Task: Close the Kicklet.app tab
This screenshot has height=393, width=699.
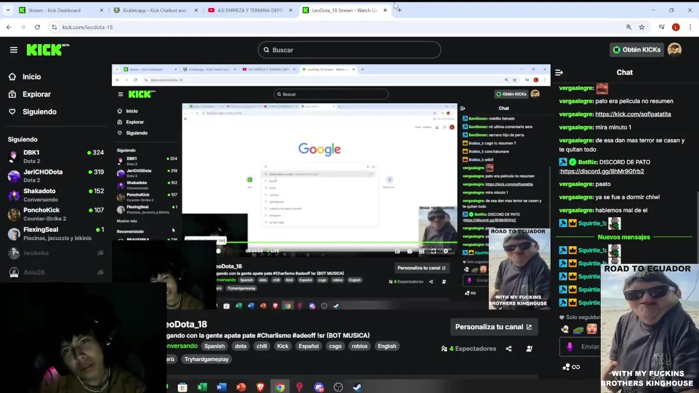Action: pyautogui.click(x=196, y=10)
